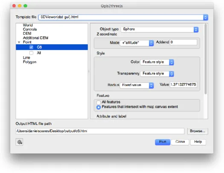Collapse the Point tree node arrow

coord(19,42)
